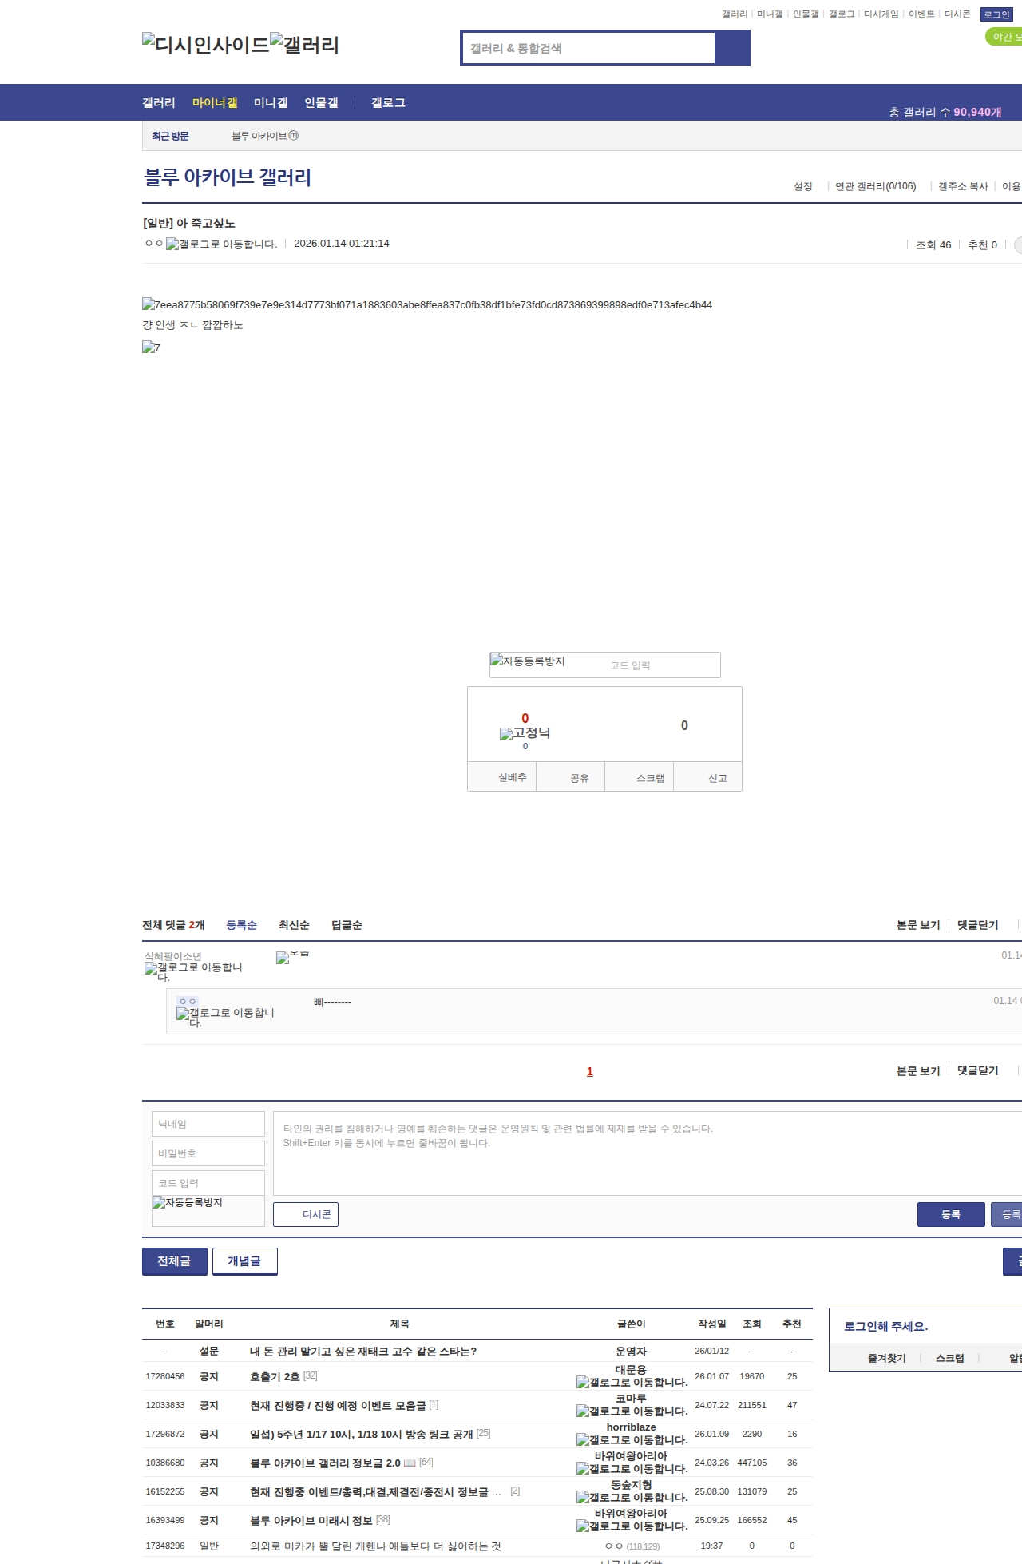Switch to the 개념글 tab
This screenshot has width=1022, height=1564.
click(244, 1261)
